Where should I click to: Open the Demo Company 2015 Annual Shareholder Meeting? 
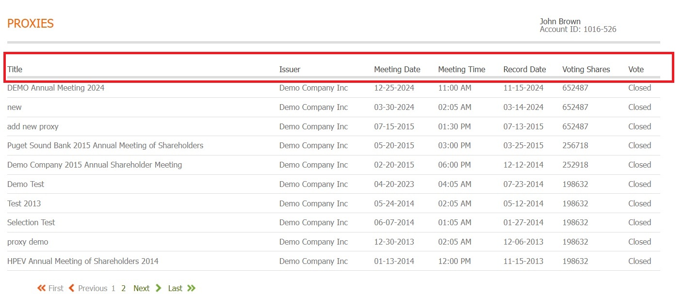point(95,165)
